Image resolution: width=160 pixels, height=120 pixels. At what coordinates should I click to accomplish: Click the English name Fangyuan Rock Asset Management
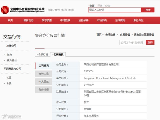pyautogui.click(x=110, y=78)
